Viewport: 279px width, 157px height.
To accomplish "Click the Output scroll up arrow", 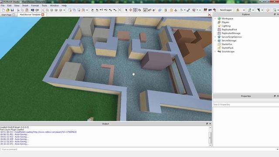I will (x=210, y=128).
